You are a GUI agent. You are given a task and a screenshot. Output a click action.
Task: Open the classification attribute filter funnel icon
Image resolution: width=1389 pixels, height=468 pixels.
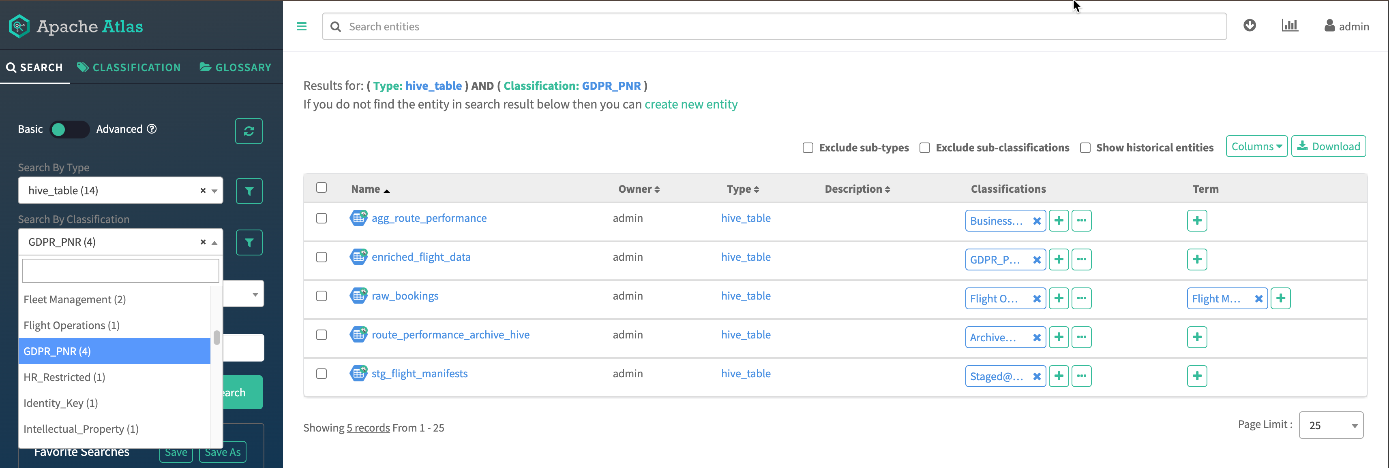249,243
